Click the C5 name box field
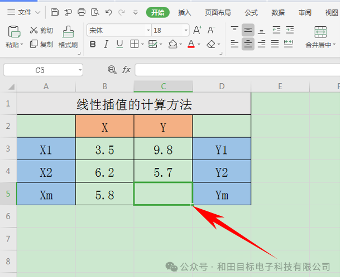The width and height of the screenshot is (341, 280). 40,70
